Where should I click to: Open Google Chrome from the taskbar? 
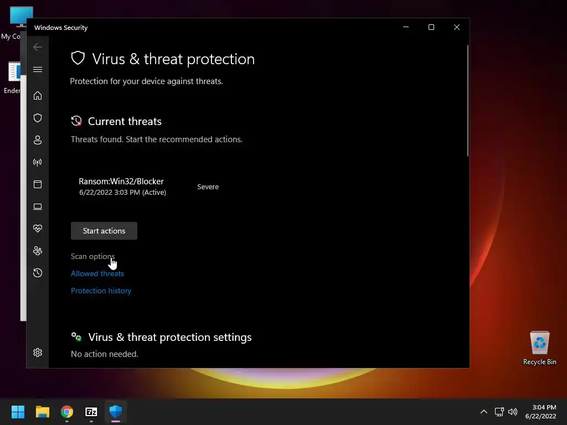tap(67, 412)
